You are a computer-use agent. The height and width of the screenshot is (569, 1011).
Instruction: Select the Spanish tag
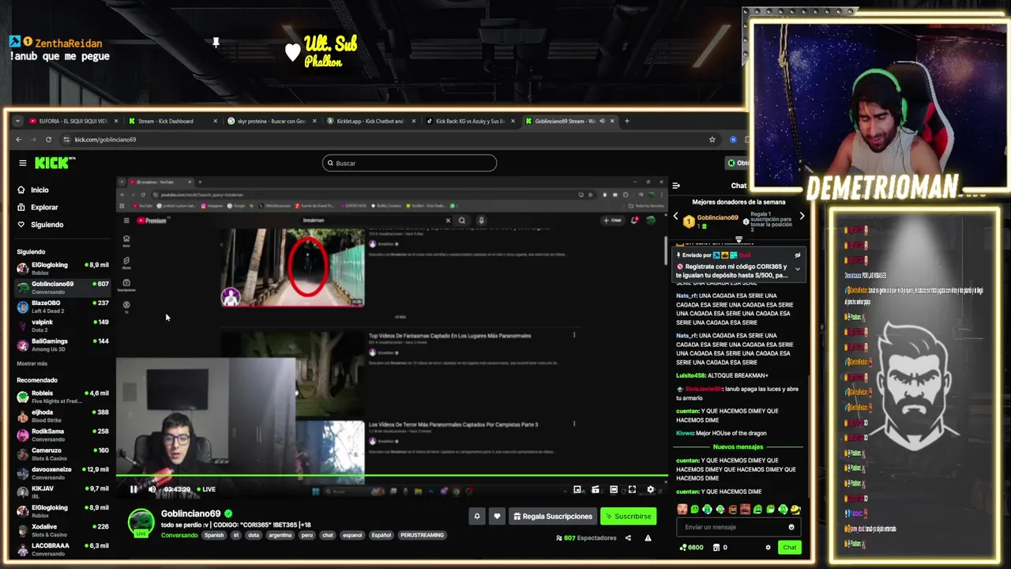[x=214, y=535]
